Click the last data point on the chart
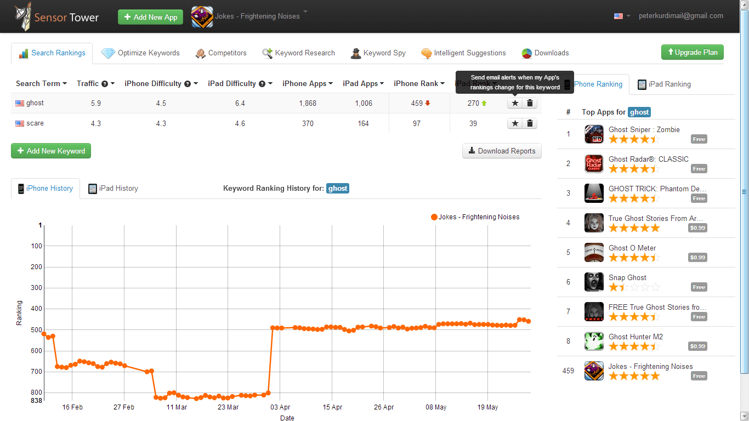 pos(528,321)
